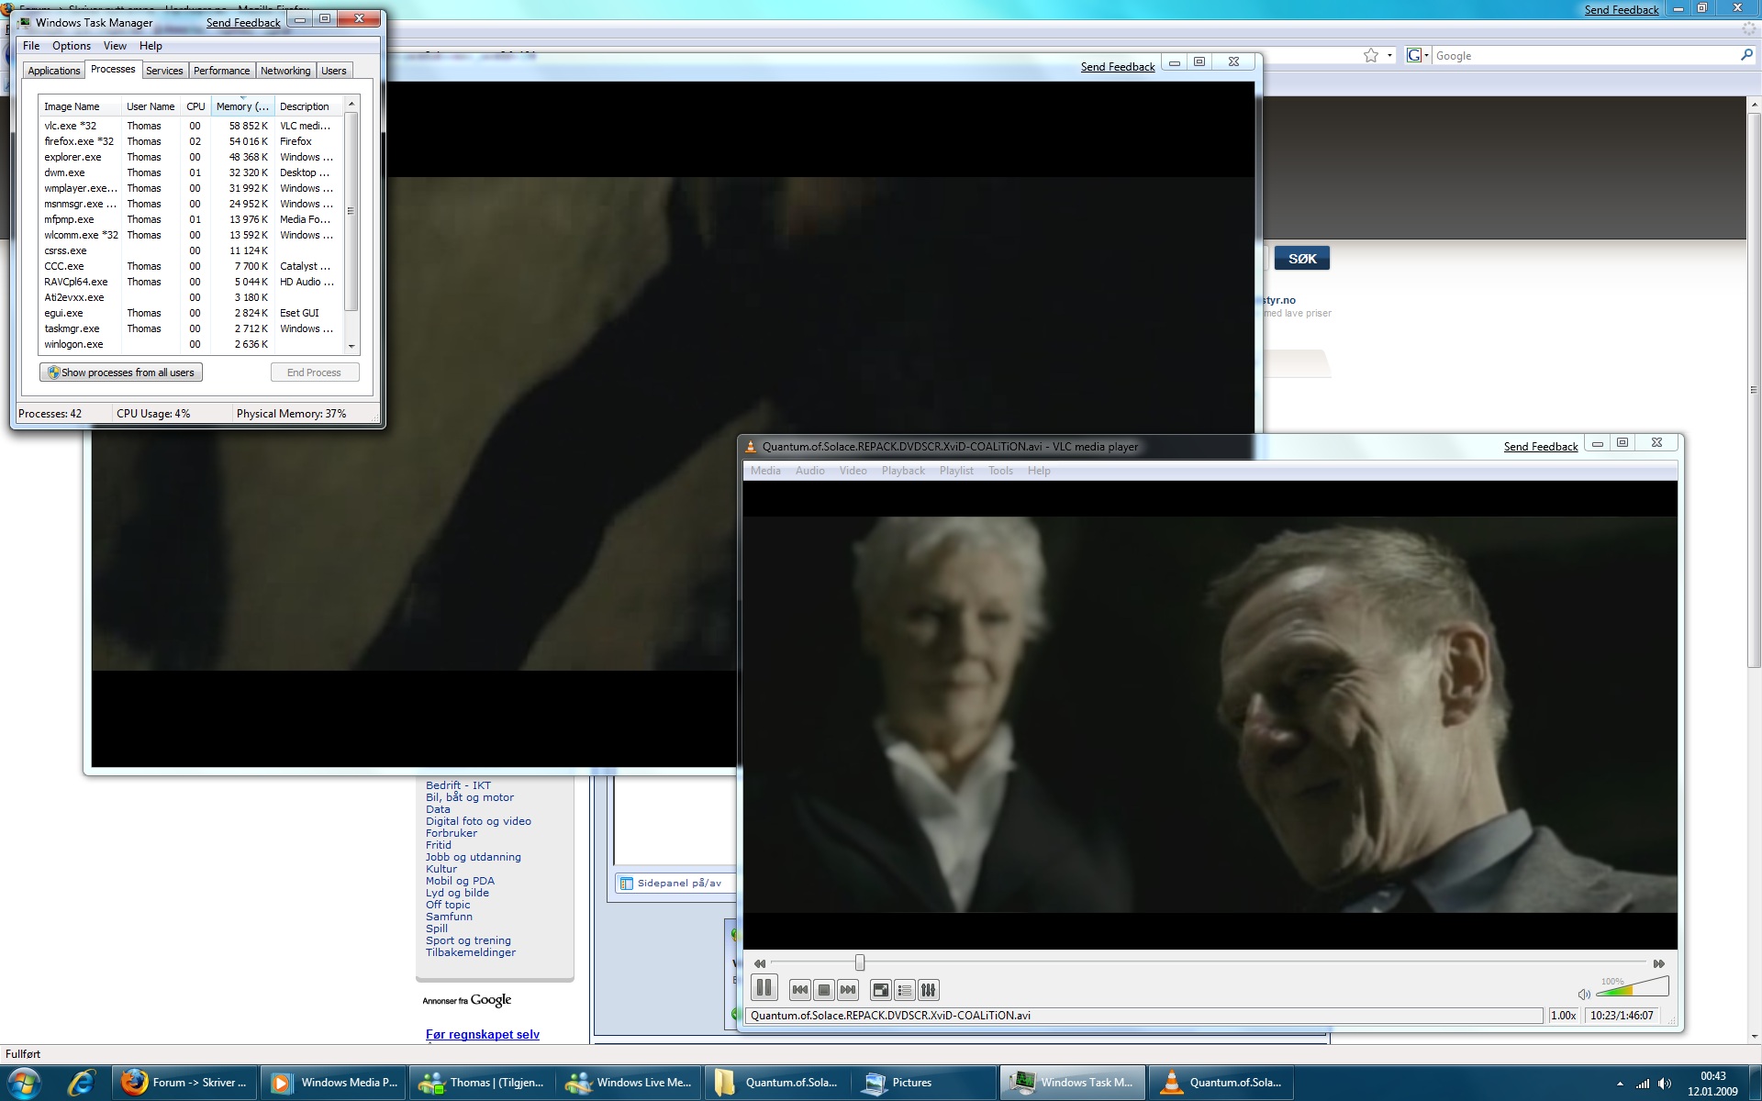Click process list scrollbar down arrow
The image size is (1762, 1101).
[351, 347]
